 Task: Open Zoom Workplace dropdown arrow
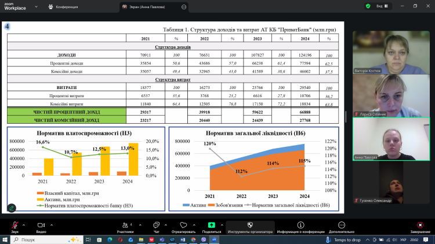click(x=36, y=6)
